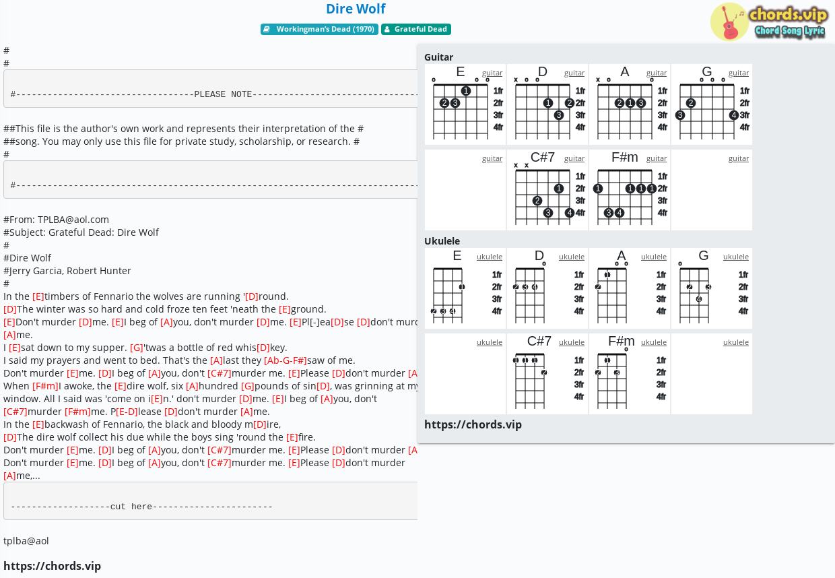Click the ukulele link beside the F#m chord
The image size is (835, 578).
654,342
